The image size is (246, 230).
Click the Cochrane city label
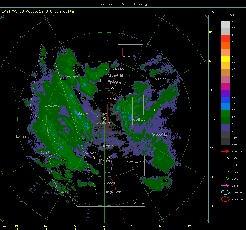pos(89,153)
